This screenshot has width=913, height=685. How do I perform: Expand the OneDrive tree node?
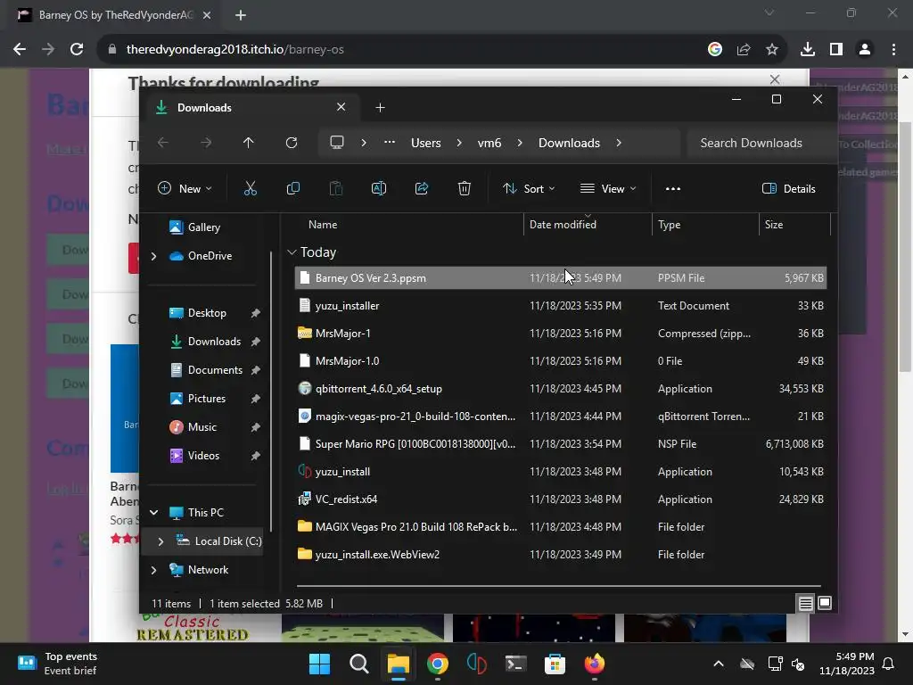click(x=153, y=256)
